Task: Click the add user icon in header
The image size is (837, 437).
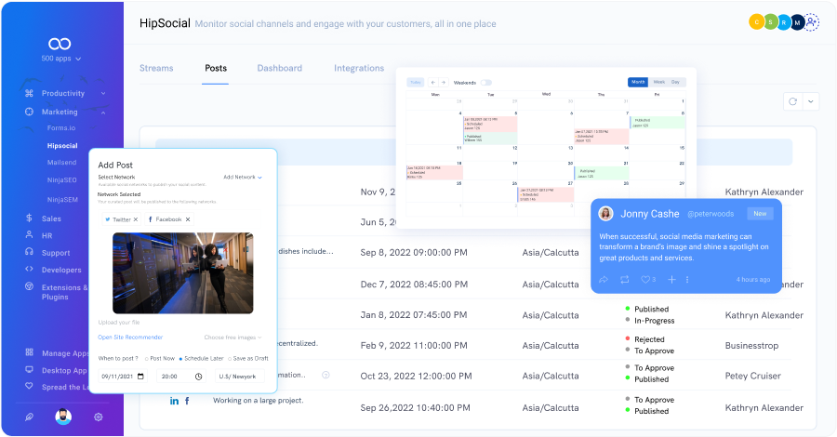Action: pos(811,22)
